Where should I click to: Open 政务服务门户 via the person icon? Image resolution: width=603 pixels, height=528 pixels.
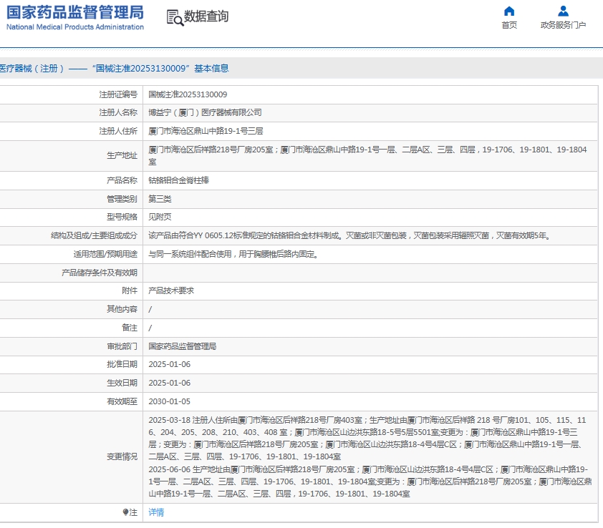click(x=563, y=11)
